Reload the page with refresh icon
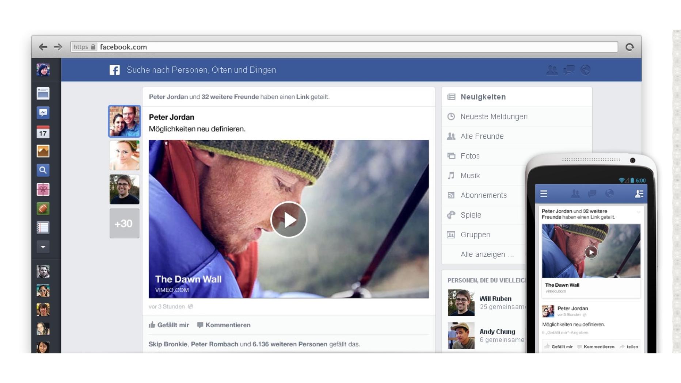Image resolution: width=681 pixels, height=383 pixels. coord(629,47)
